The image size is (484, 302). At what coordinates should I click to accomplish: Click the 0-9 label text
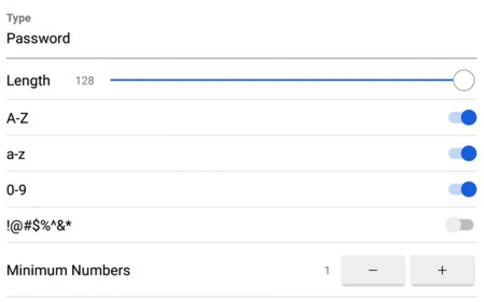pos(16,190)
